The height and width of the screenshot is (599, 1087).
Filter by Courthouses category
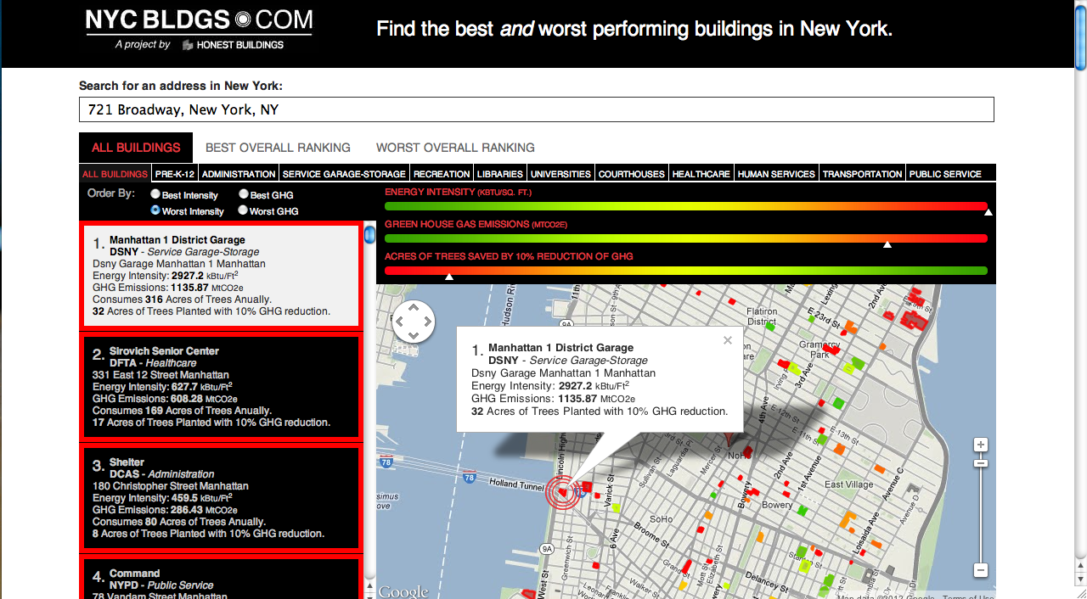(x=632, y=174)
